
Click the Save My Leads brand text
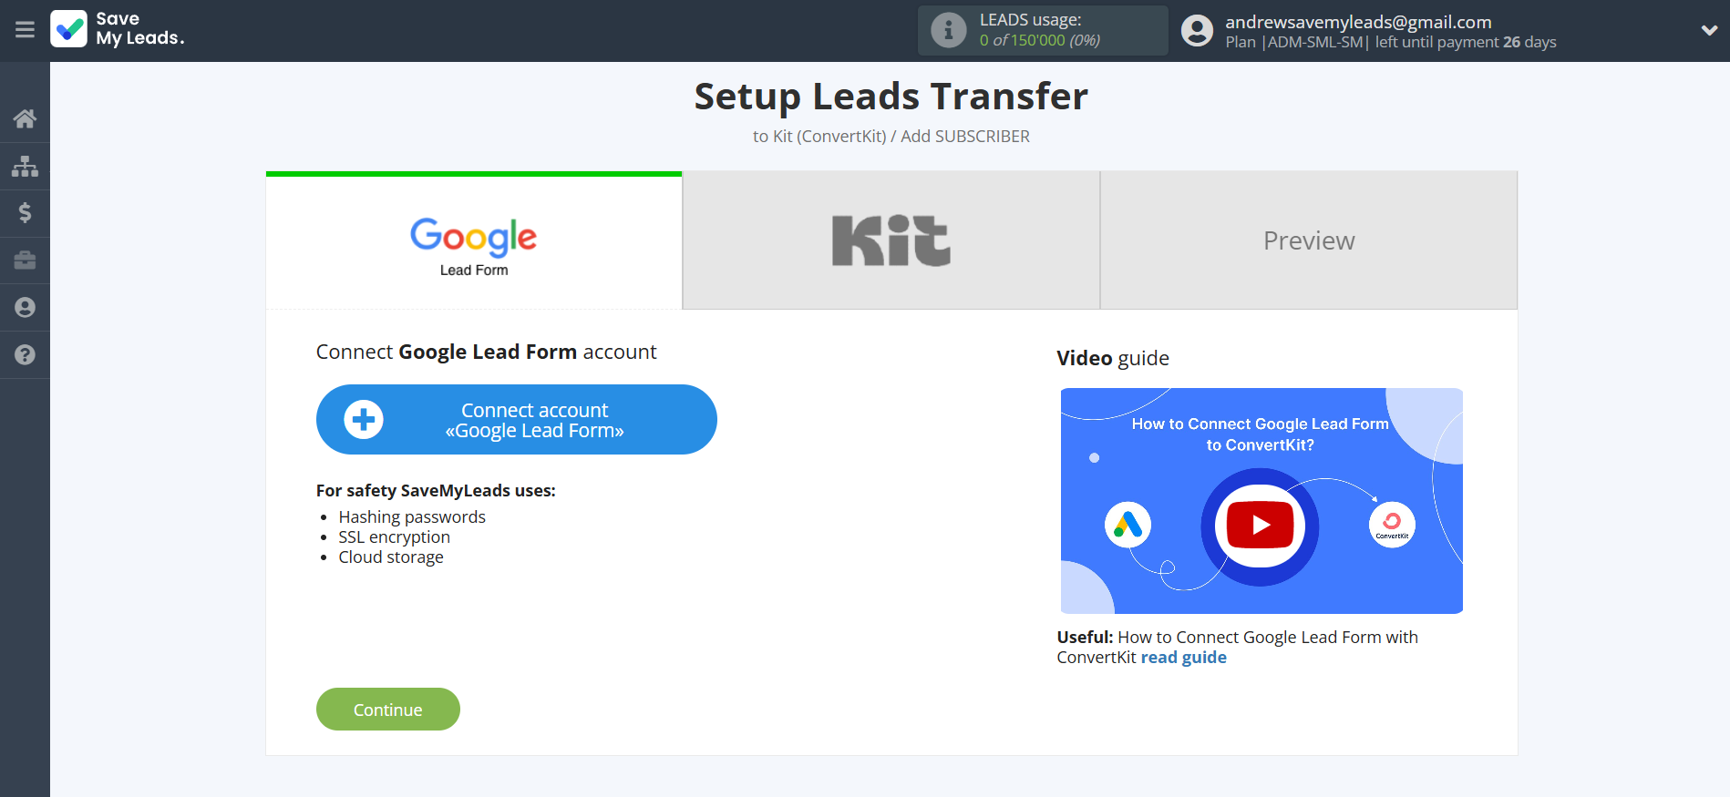(x=140, y=29)
